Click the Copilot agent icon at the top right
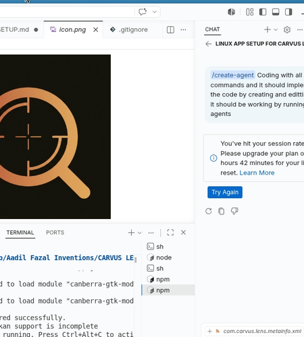The image size is (304, 337). tap(231, 11)
